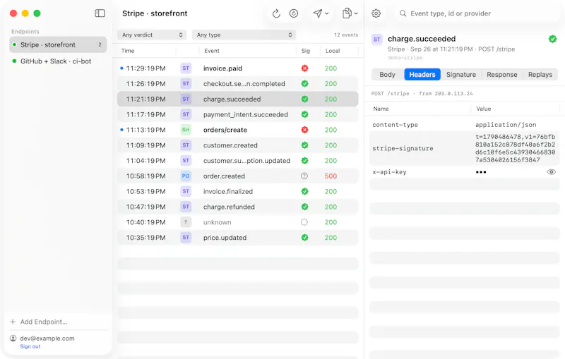This screenshot has width=565, height=359.
Task: Click the Local column header
Action: click(x=332, y=51)
